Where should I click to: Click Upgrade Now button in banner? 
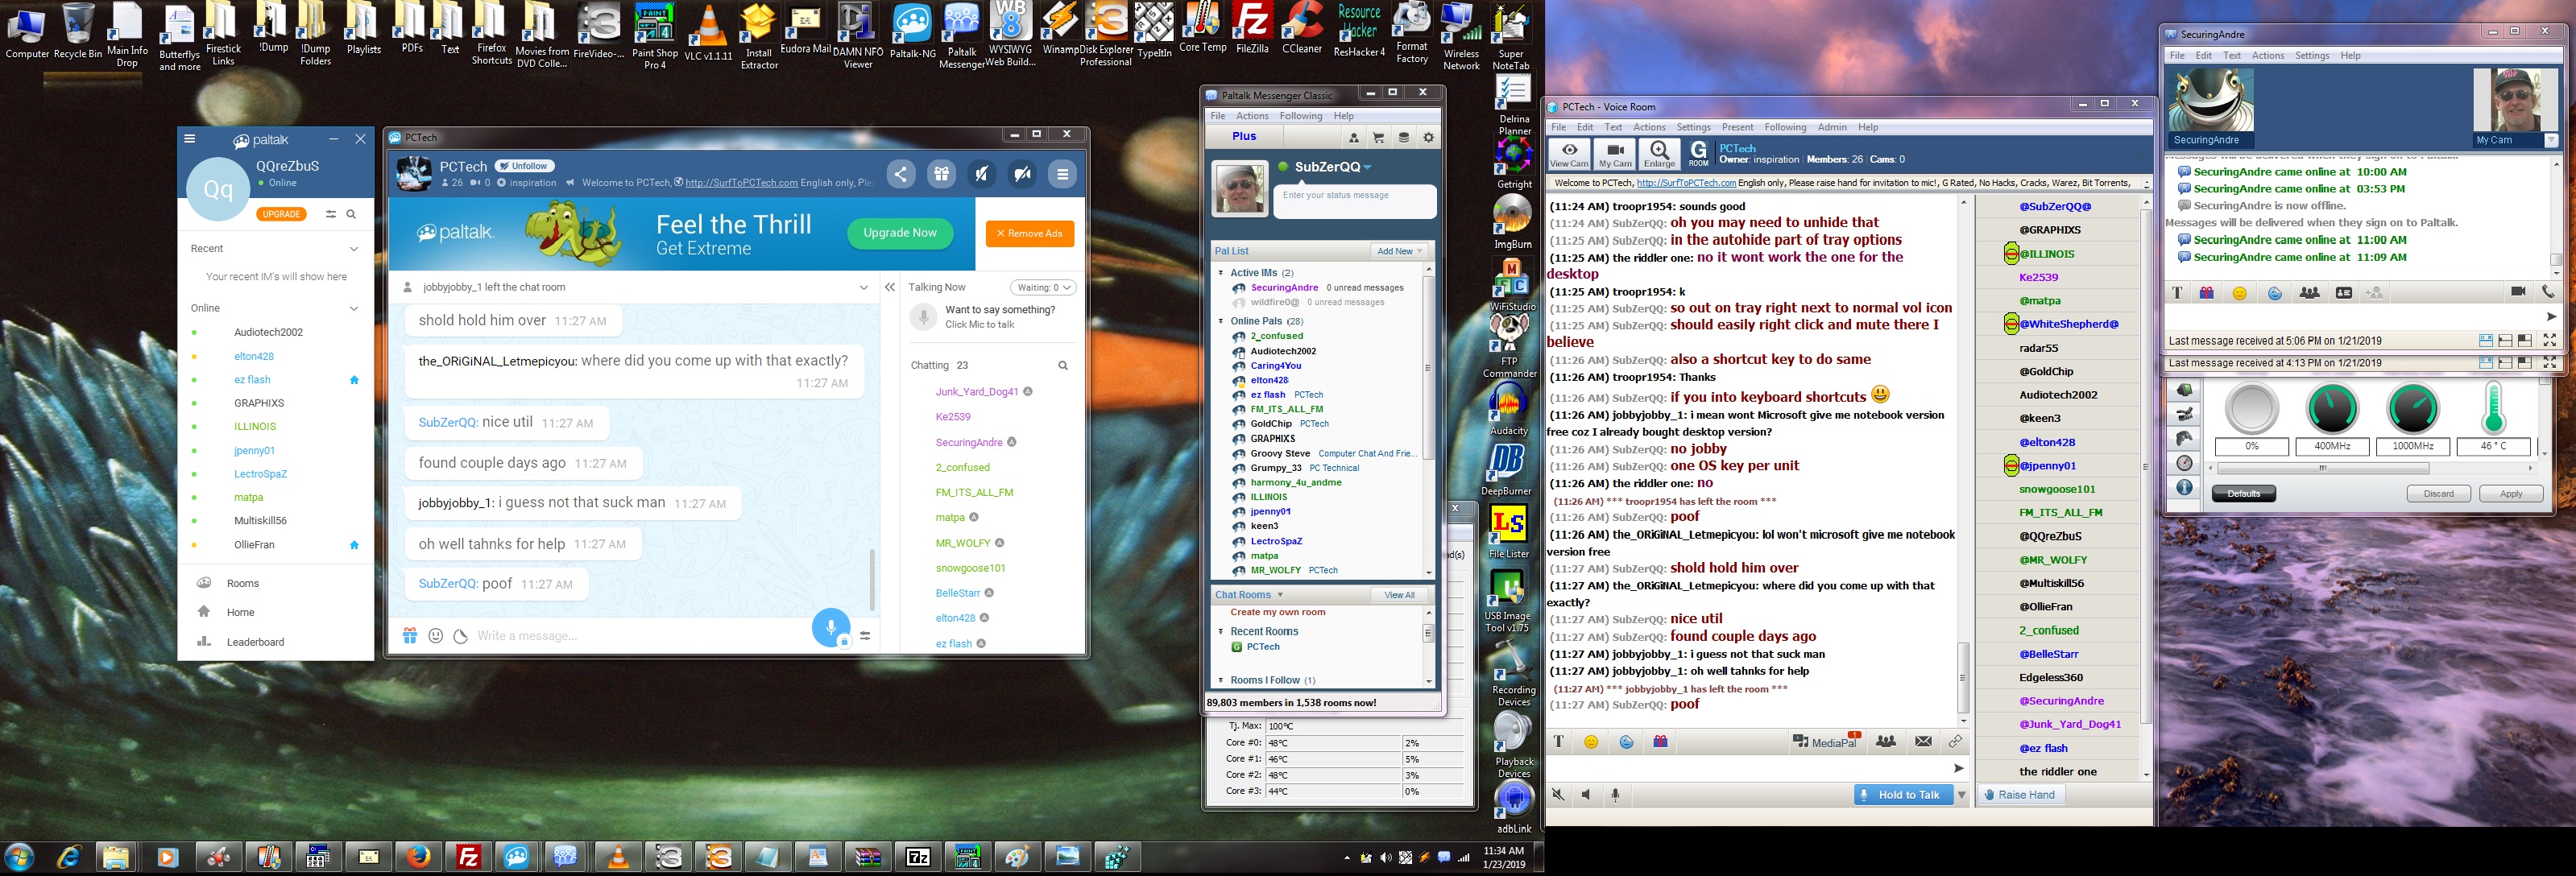[x=900, y=233]
